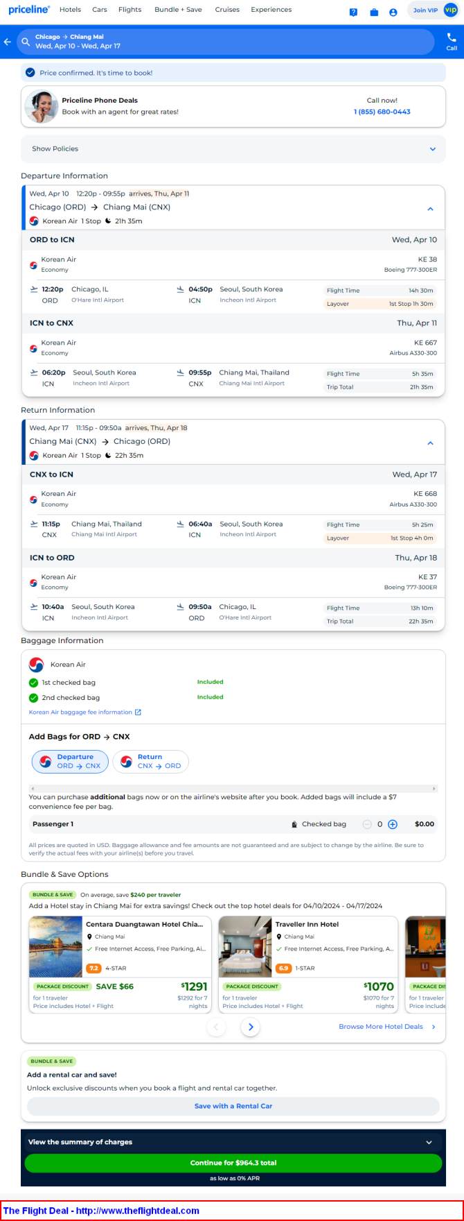The height and width of the screenshot is (1221, 464).
Task: Open Korean Air baggage fee information link
Action: [80, 712]
